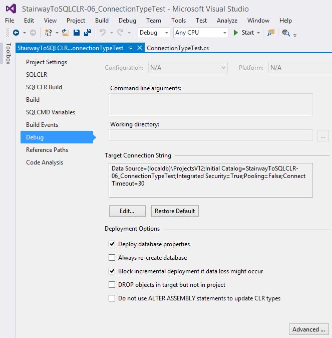
Task: Save the current file with the Save icon
Action: pyautogui.click(x=77, y=33)
